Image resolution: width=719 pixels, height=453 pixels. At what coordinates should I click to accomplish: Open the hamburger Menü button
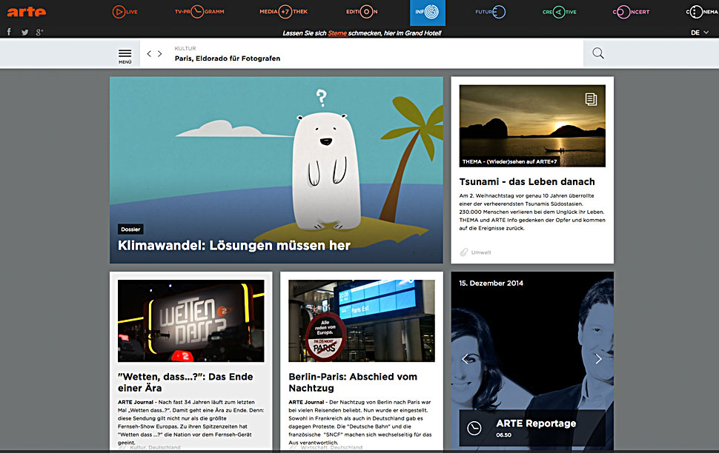point(125,56)
